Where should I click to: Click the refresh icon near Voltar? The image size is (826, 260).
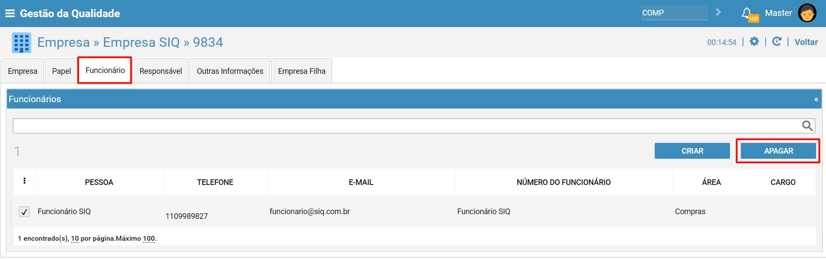tap(777, 41)
